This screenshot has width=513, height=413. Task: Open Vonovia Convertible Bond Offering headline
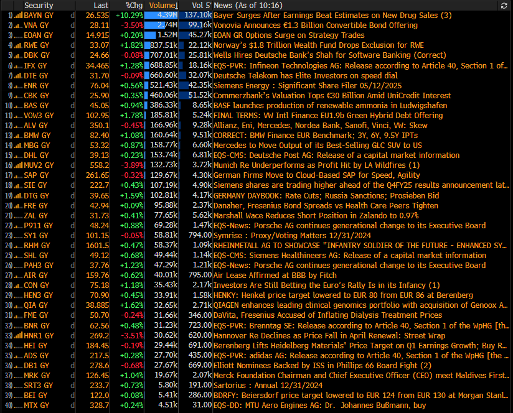pos(316,26)
